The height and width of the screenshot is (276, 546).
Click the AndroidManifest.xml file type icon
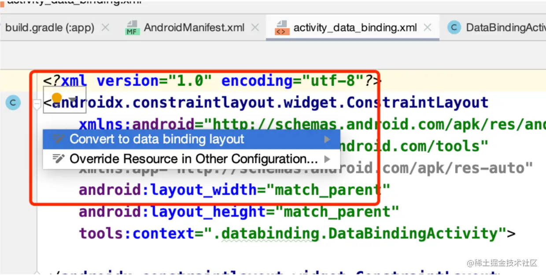[x=132, y=28]
